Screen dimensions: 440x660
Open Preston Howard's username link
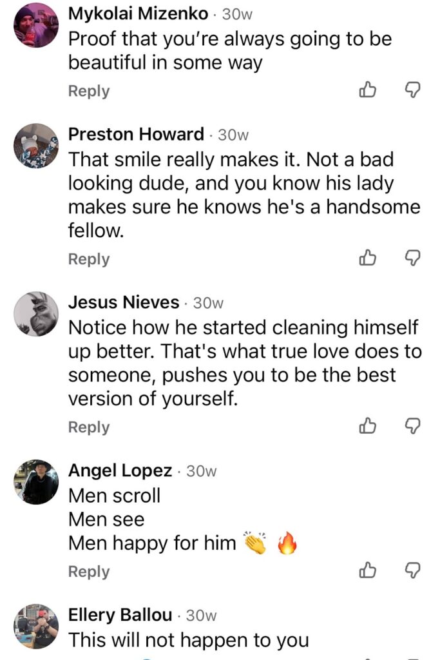coord(136,135)
